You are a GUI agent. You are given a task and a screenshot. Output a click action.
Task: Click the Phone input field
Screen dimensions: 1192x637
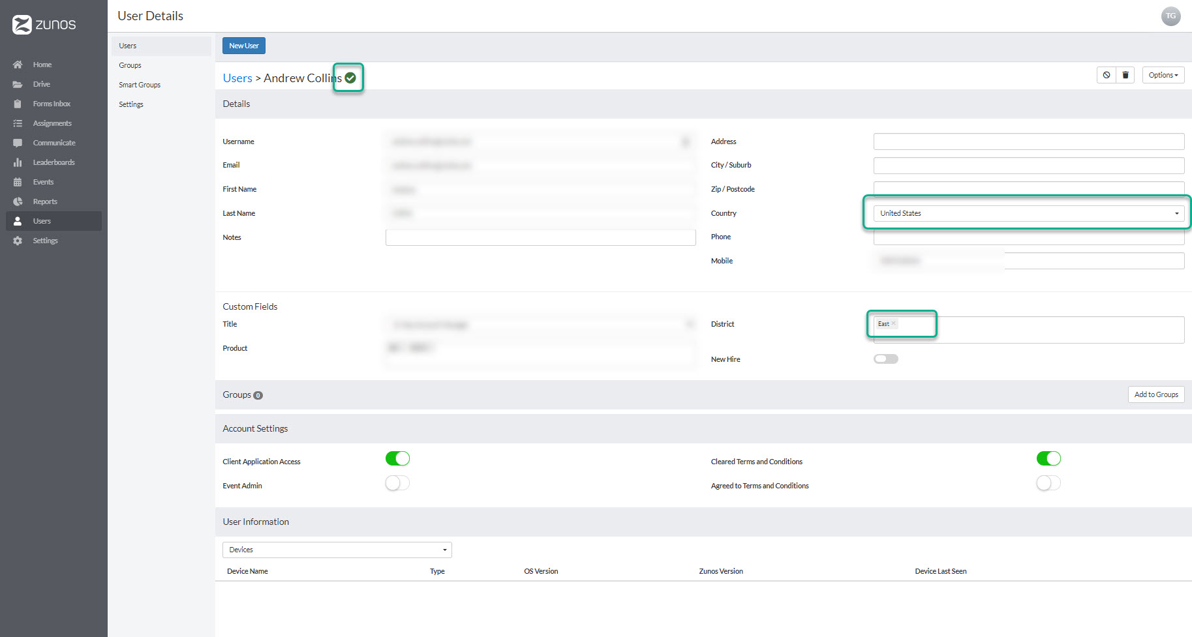(1029, 237)
